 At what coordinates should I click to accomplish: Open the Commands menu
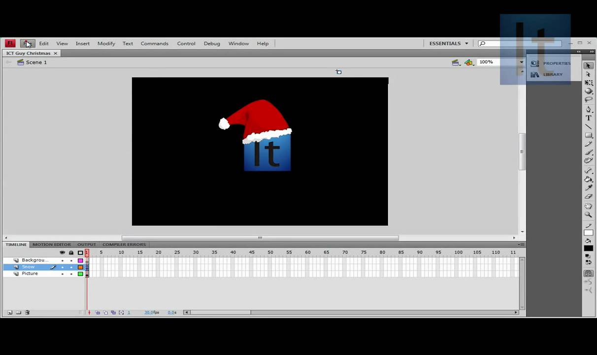point(155,43)
